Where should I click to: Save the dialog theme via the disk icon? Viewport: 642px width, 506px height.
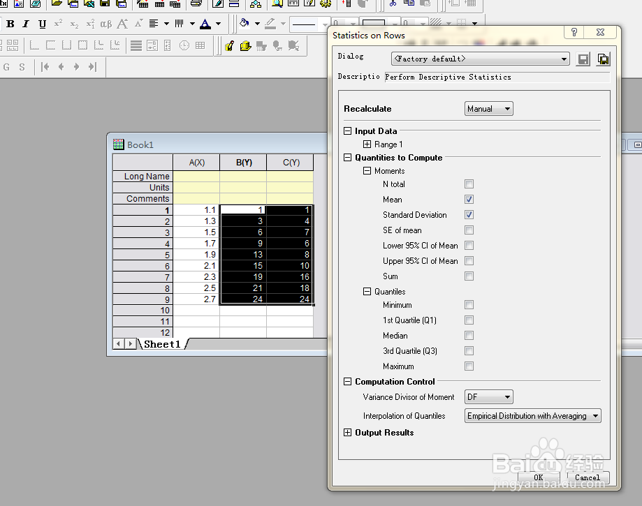pos(583,59)
